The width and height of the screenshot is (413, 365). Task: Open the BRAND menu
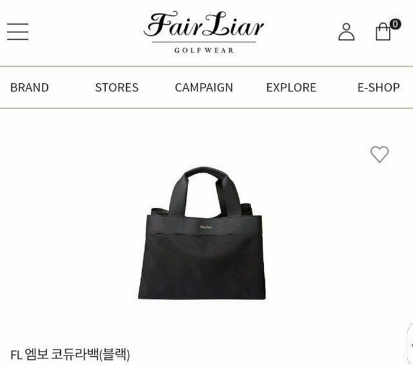tap(29, 88)
